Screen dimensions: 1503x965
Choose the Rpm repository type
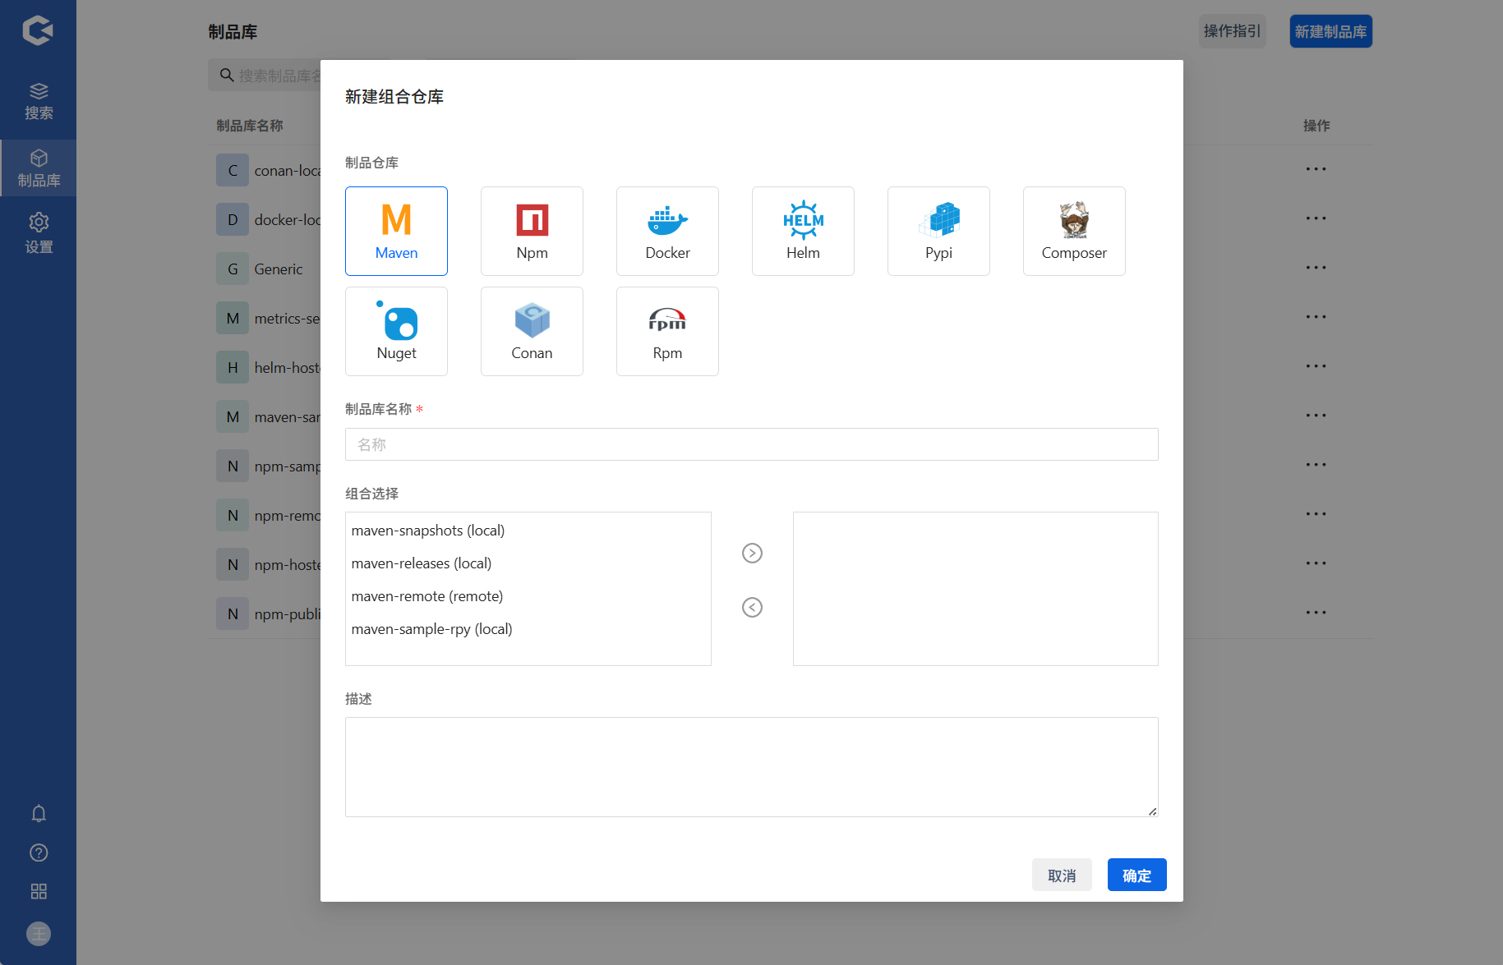[x=667, y=331]
